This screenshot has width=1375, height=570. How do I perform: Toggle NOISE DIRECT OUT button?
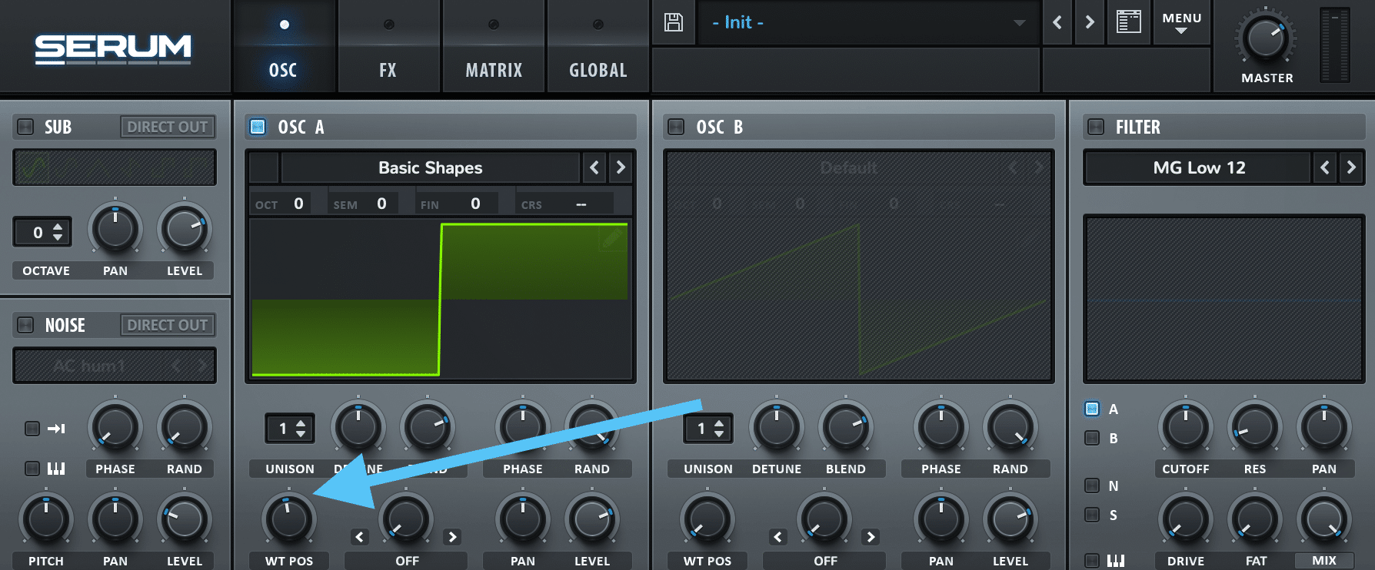click(168, 325)
